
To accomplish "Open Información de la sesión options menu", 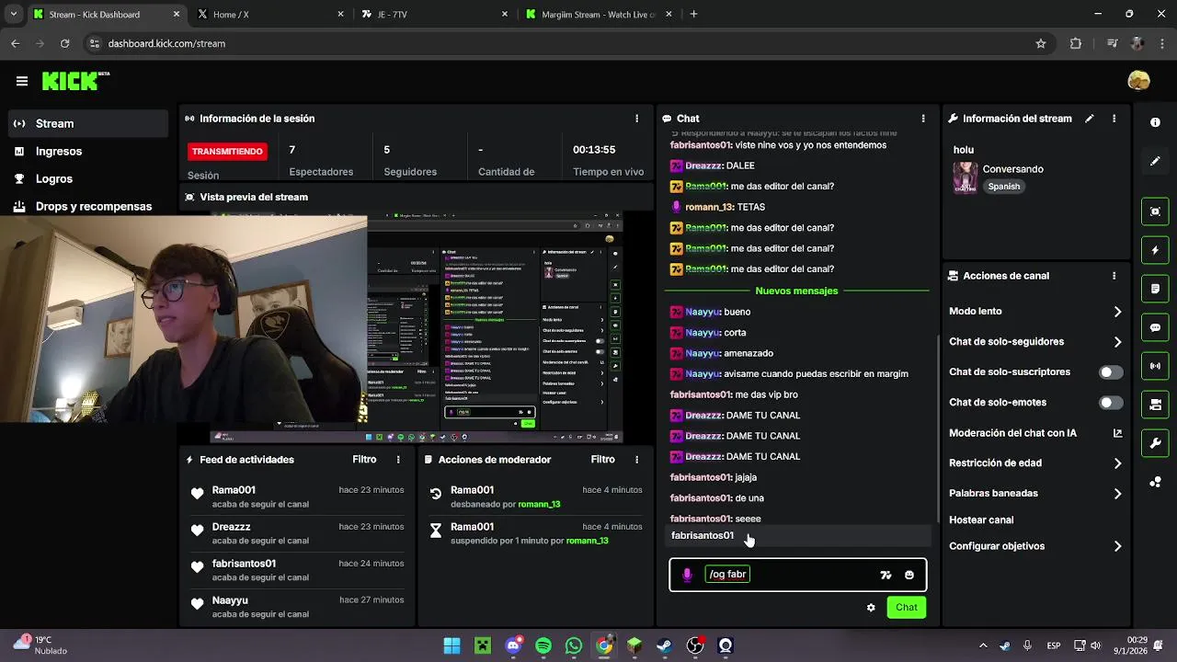I will tap(636, 119).
